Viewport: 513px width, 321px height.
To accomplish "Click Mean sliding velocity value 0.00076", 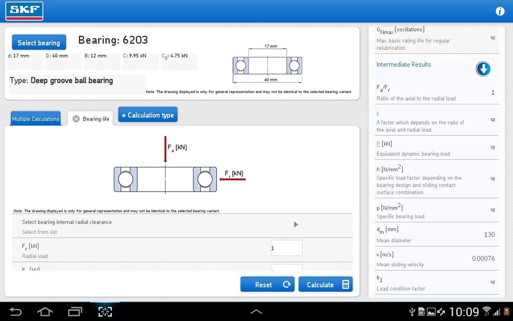I will (x=483, y=258).
